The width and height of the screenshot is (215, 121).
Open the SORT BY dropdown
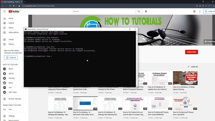(x=192, y=67)
